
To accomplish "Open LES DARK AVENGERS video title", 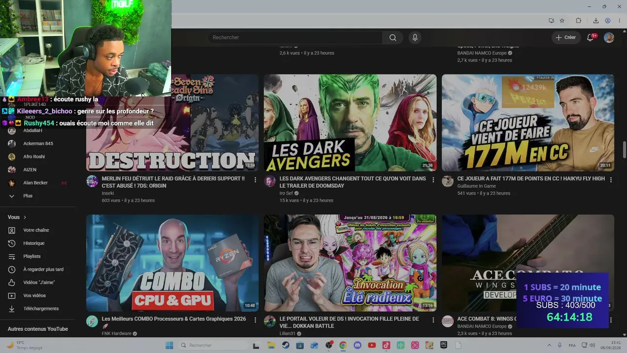I will 353,182.
